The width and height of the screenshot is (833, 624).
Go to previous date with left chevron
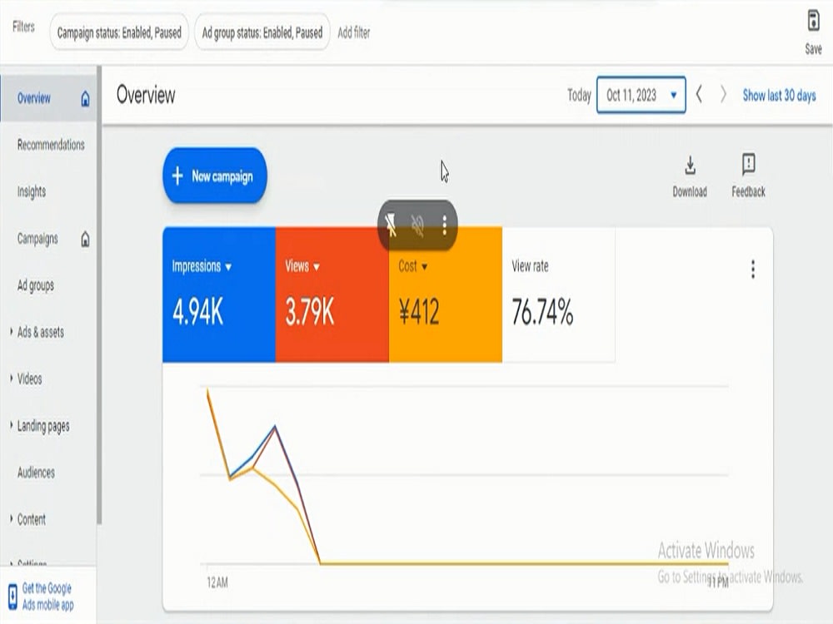click(x=699, y=95)
